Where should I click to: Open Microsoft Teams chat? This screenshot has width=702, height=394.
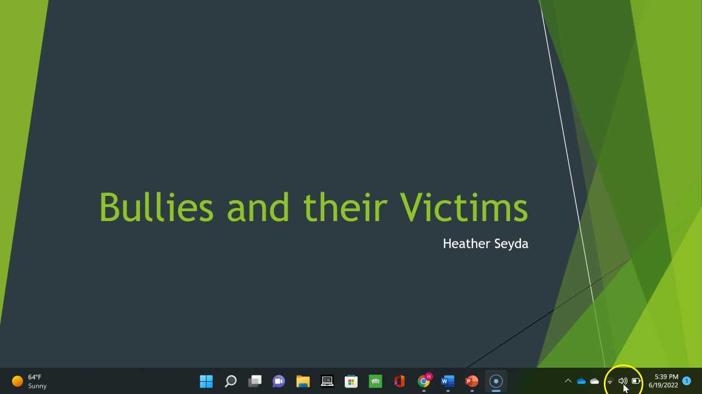tap(279, 381)
